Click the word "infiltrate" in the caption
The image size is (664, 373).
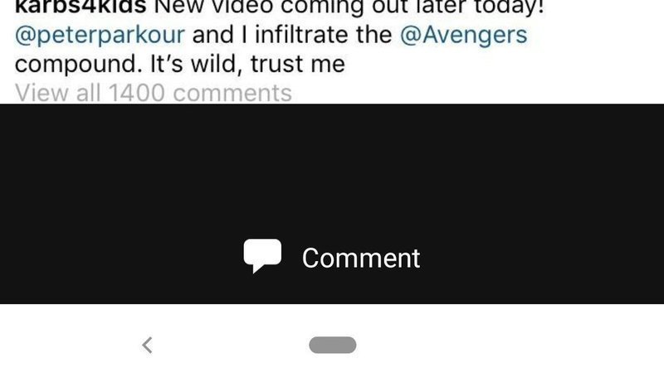301,35
